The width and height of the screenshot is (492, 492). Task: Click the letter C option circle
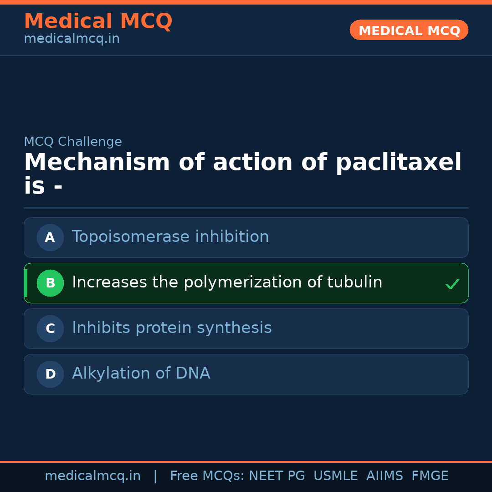point(50,328)
